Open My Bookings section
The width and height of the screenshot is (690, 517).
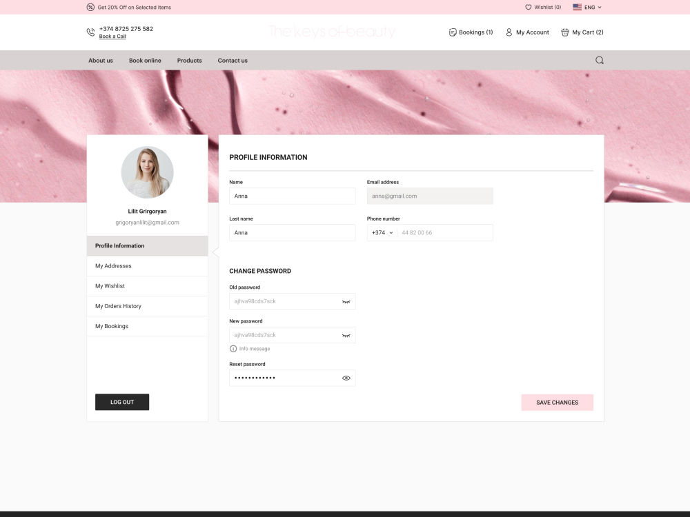(148, 326)
